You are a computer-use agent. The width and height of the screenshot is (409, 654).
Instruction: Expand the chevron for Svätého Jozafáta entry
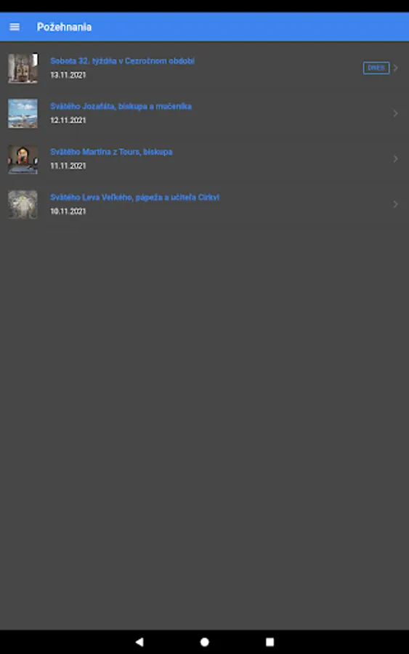tap(396, 113)
